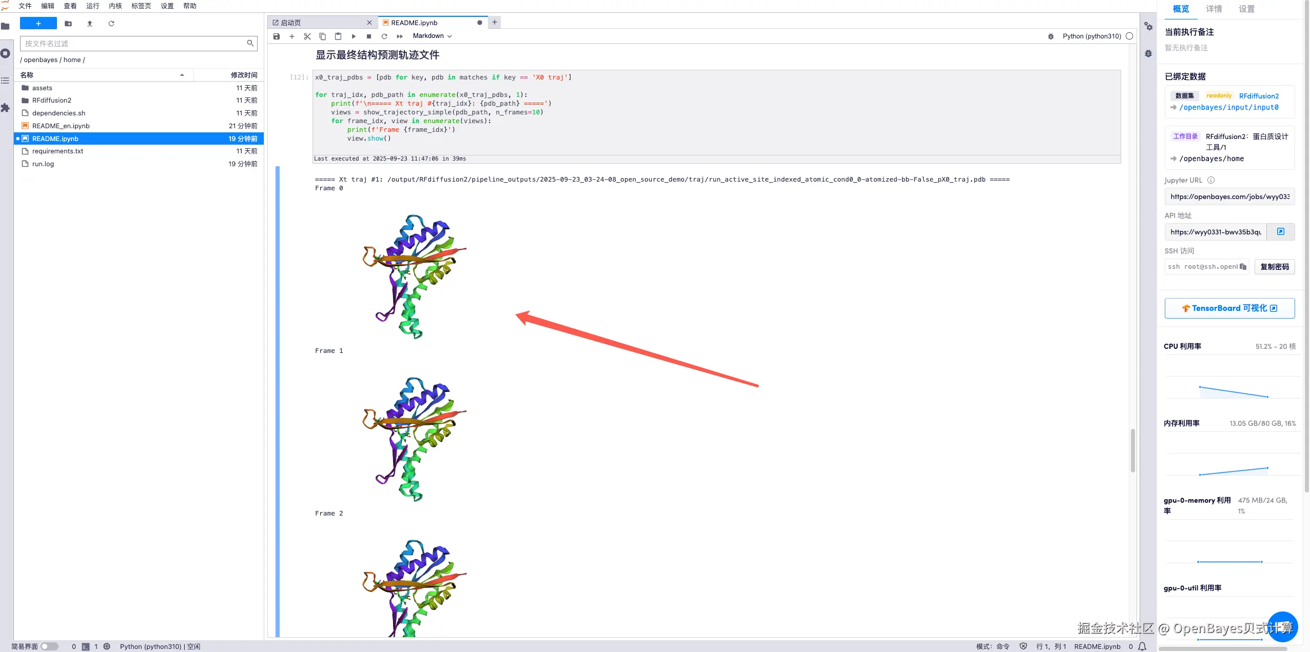Run the selected cell with play icon
The height and width of the screenshot is (652, 1310).
pyautogui.click(x=354, y=36)
